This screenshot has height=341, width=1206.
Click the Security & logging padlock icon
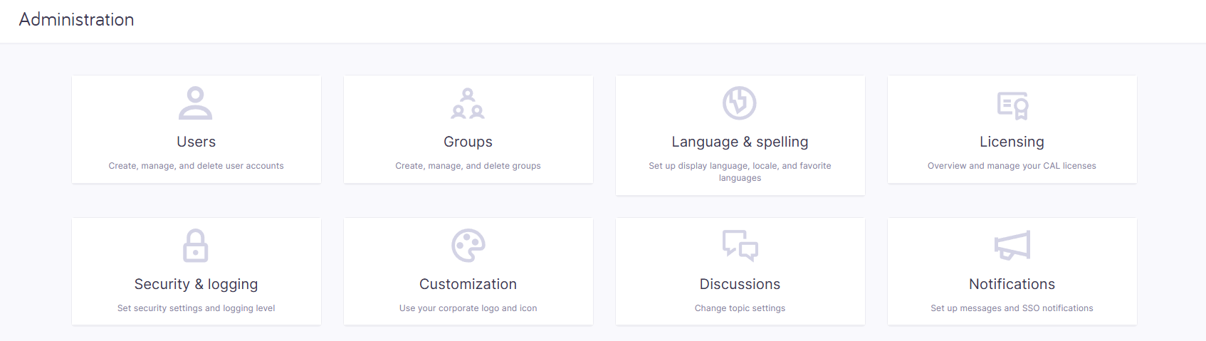click(x=196, y=246)
